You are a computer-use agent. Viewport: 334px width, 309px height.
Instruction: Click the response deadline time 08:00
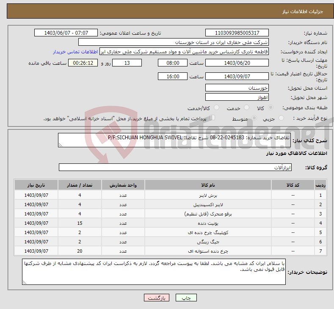point(173,63)
